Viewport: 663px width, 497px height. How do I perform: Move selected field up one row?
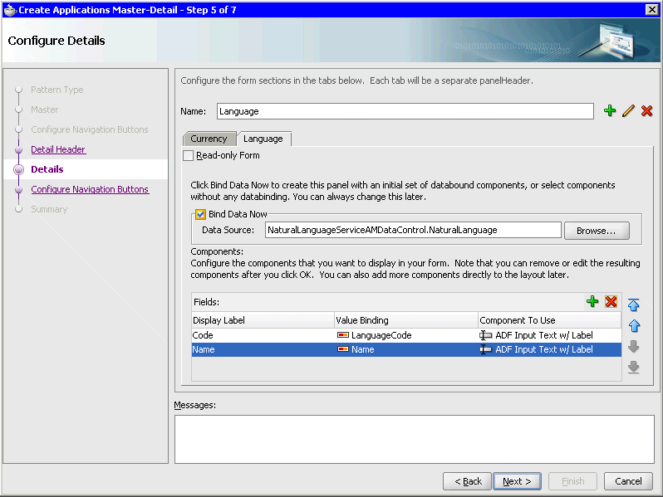[633, 325]
